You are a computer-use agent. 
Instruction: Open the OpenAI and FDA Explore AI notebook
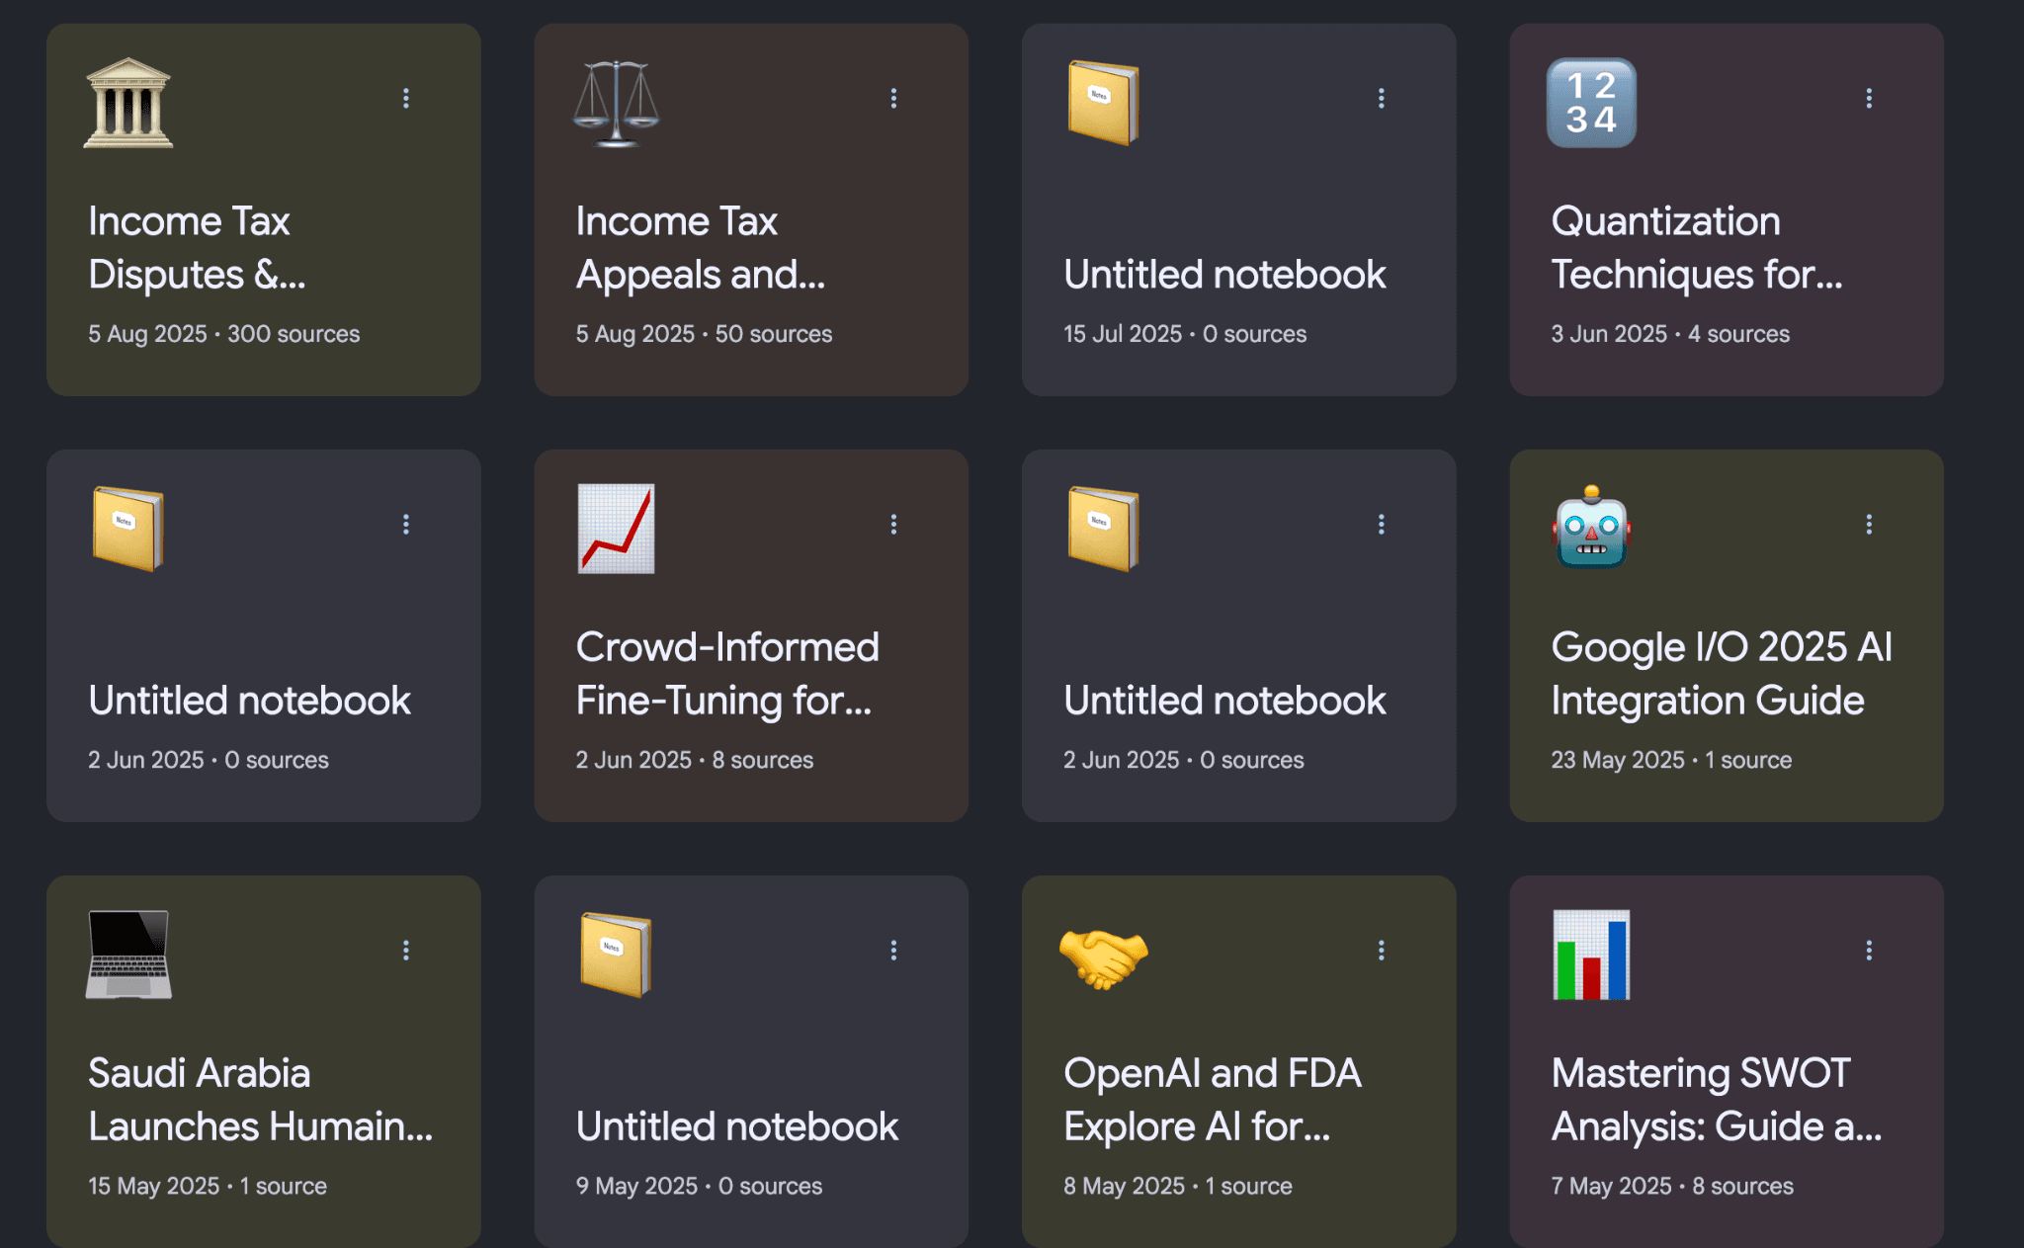tap(1213, 1099)
